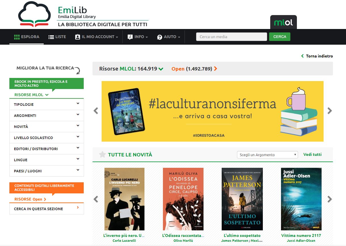Open the Scegli un Argomento dropdown
Image resolution: width=346 pixels, height=246 pixels.
267,155
